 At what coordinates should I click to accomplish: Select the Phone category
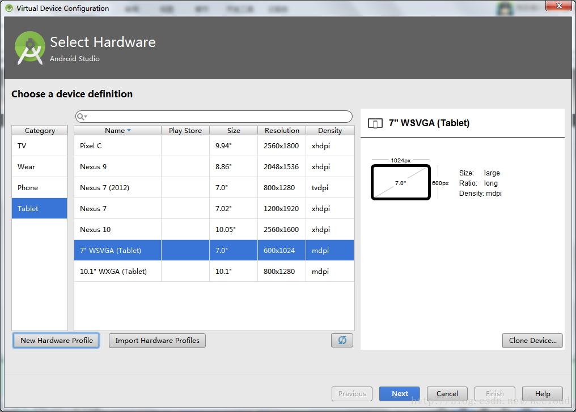click(x=39, y=188)
